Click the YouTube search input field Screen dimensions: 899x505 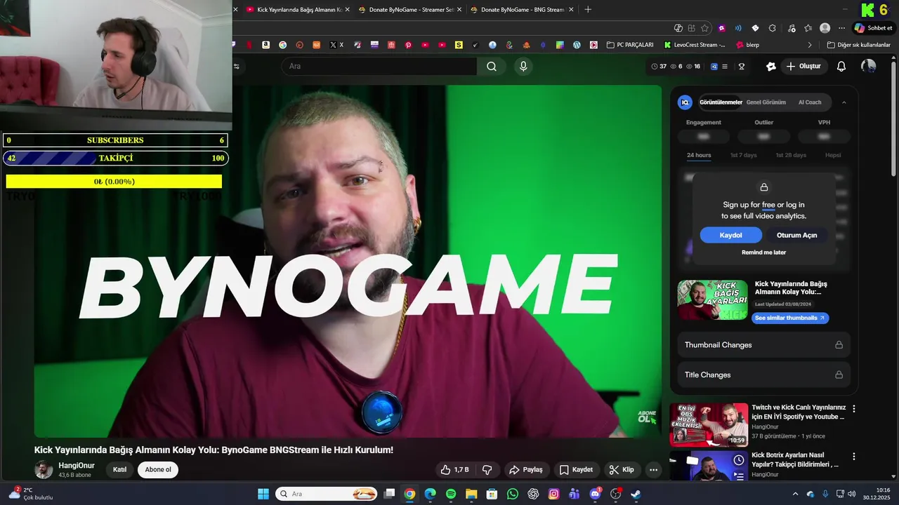379,67
